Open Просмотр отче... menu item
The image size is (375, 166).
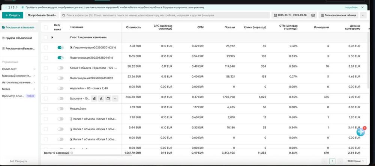pyautogui.click(x=18, y=96)
